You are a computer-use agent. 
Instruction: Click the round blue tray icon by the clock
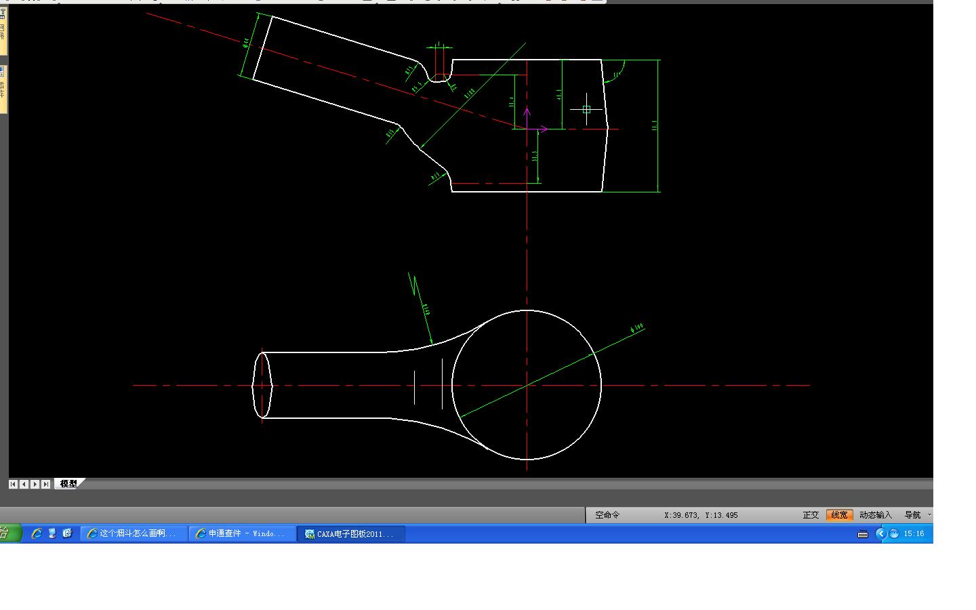(894, 534)
